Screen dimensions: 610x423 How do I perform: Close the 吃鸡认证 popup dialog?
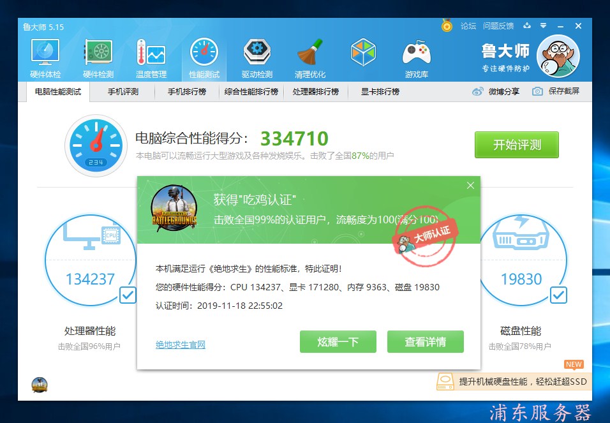click(x=470, y=186)
